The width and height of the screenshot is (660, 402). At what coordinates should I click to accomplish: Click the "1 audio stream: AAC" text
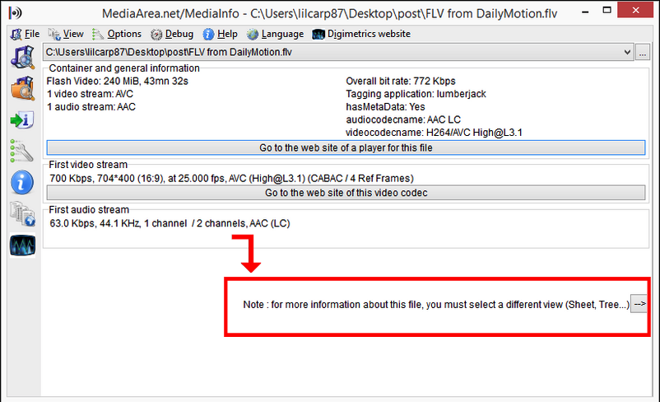coord(91,107)
